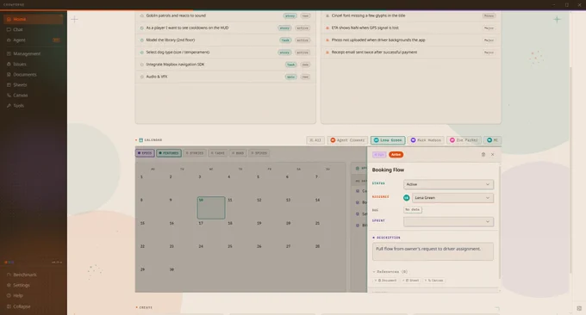Open the Documents page
The height and width of the screenshot is (315, 586).
pos(33,75)
